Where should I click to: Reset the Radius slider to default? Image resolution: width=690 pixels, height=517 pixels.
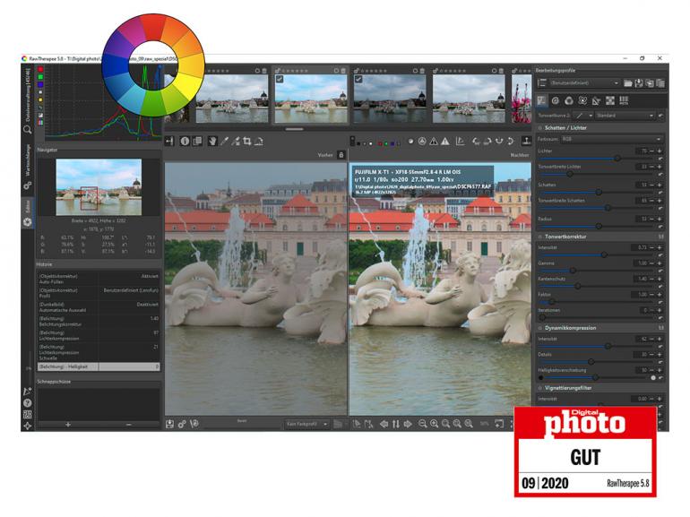pos(660,226)
